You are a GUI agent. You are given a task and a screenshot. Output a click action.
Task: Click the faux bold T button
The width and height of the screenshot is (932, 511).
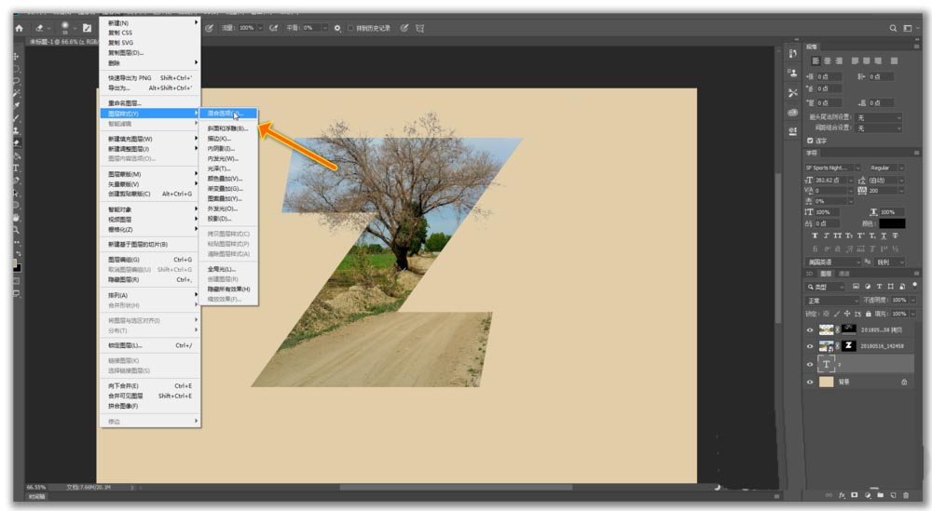point(815,235)
